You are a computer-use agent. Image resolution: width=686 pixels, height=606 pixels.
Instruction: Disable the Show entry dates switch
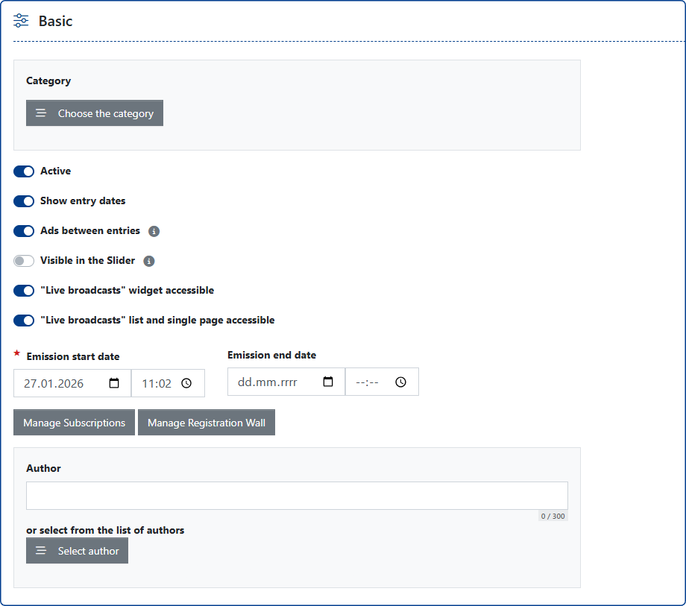coord(24,201)
